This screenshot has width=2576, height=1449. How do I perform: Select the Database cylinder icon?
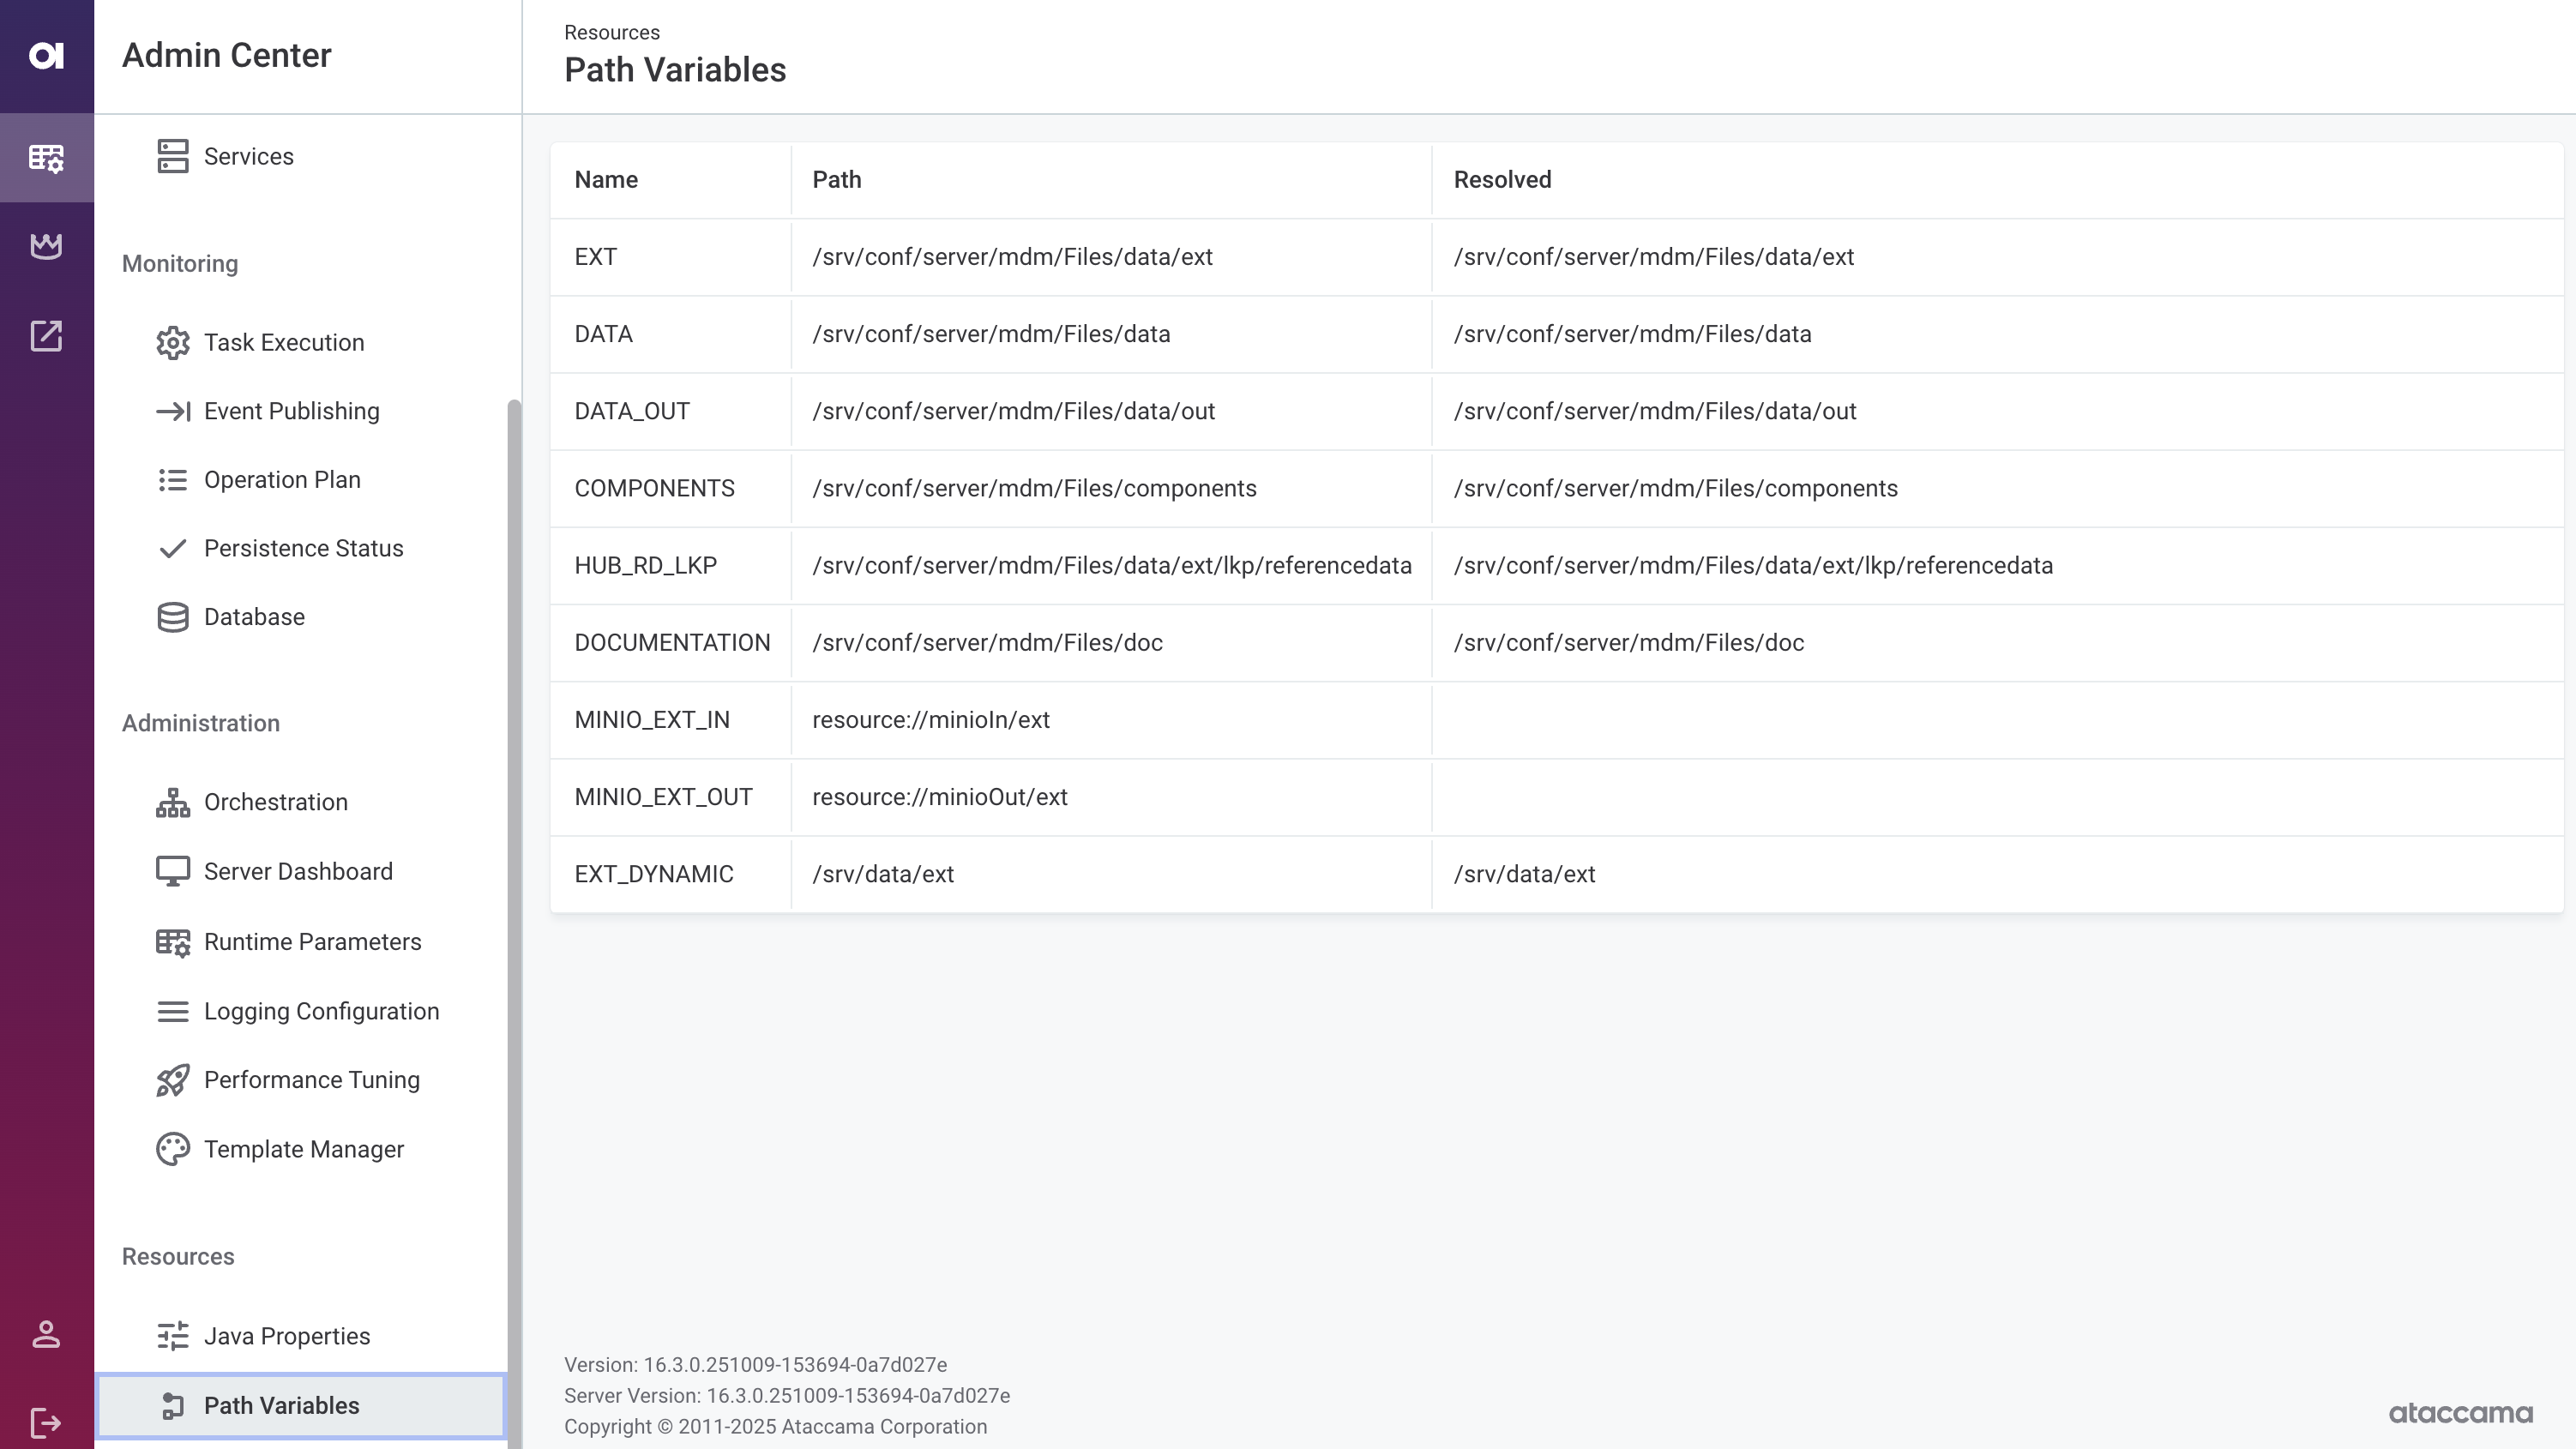pyautogui.click(x=173, y=617)
